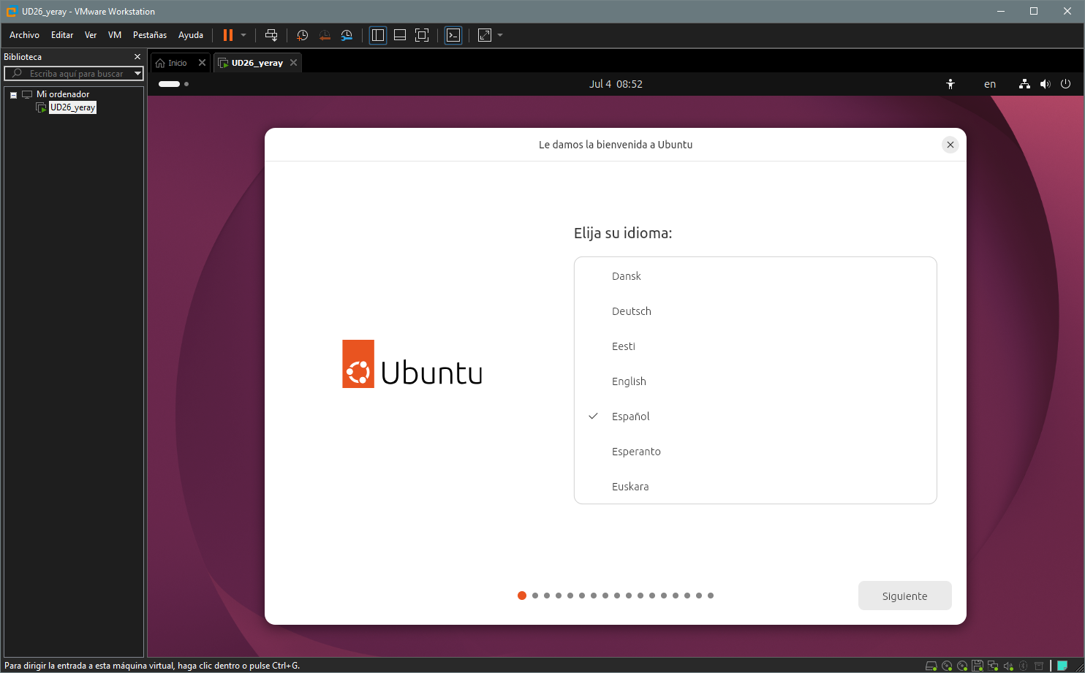The image size is (1085, 673).
Task: Click the pause virtual machine icon
Action: coord(228,35)
